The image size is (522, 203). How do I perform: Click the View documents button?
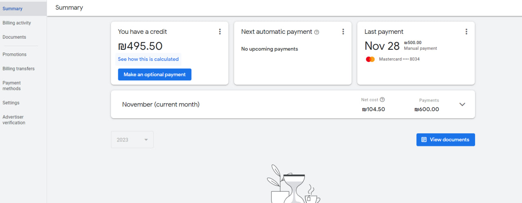(x=445, y=139)
